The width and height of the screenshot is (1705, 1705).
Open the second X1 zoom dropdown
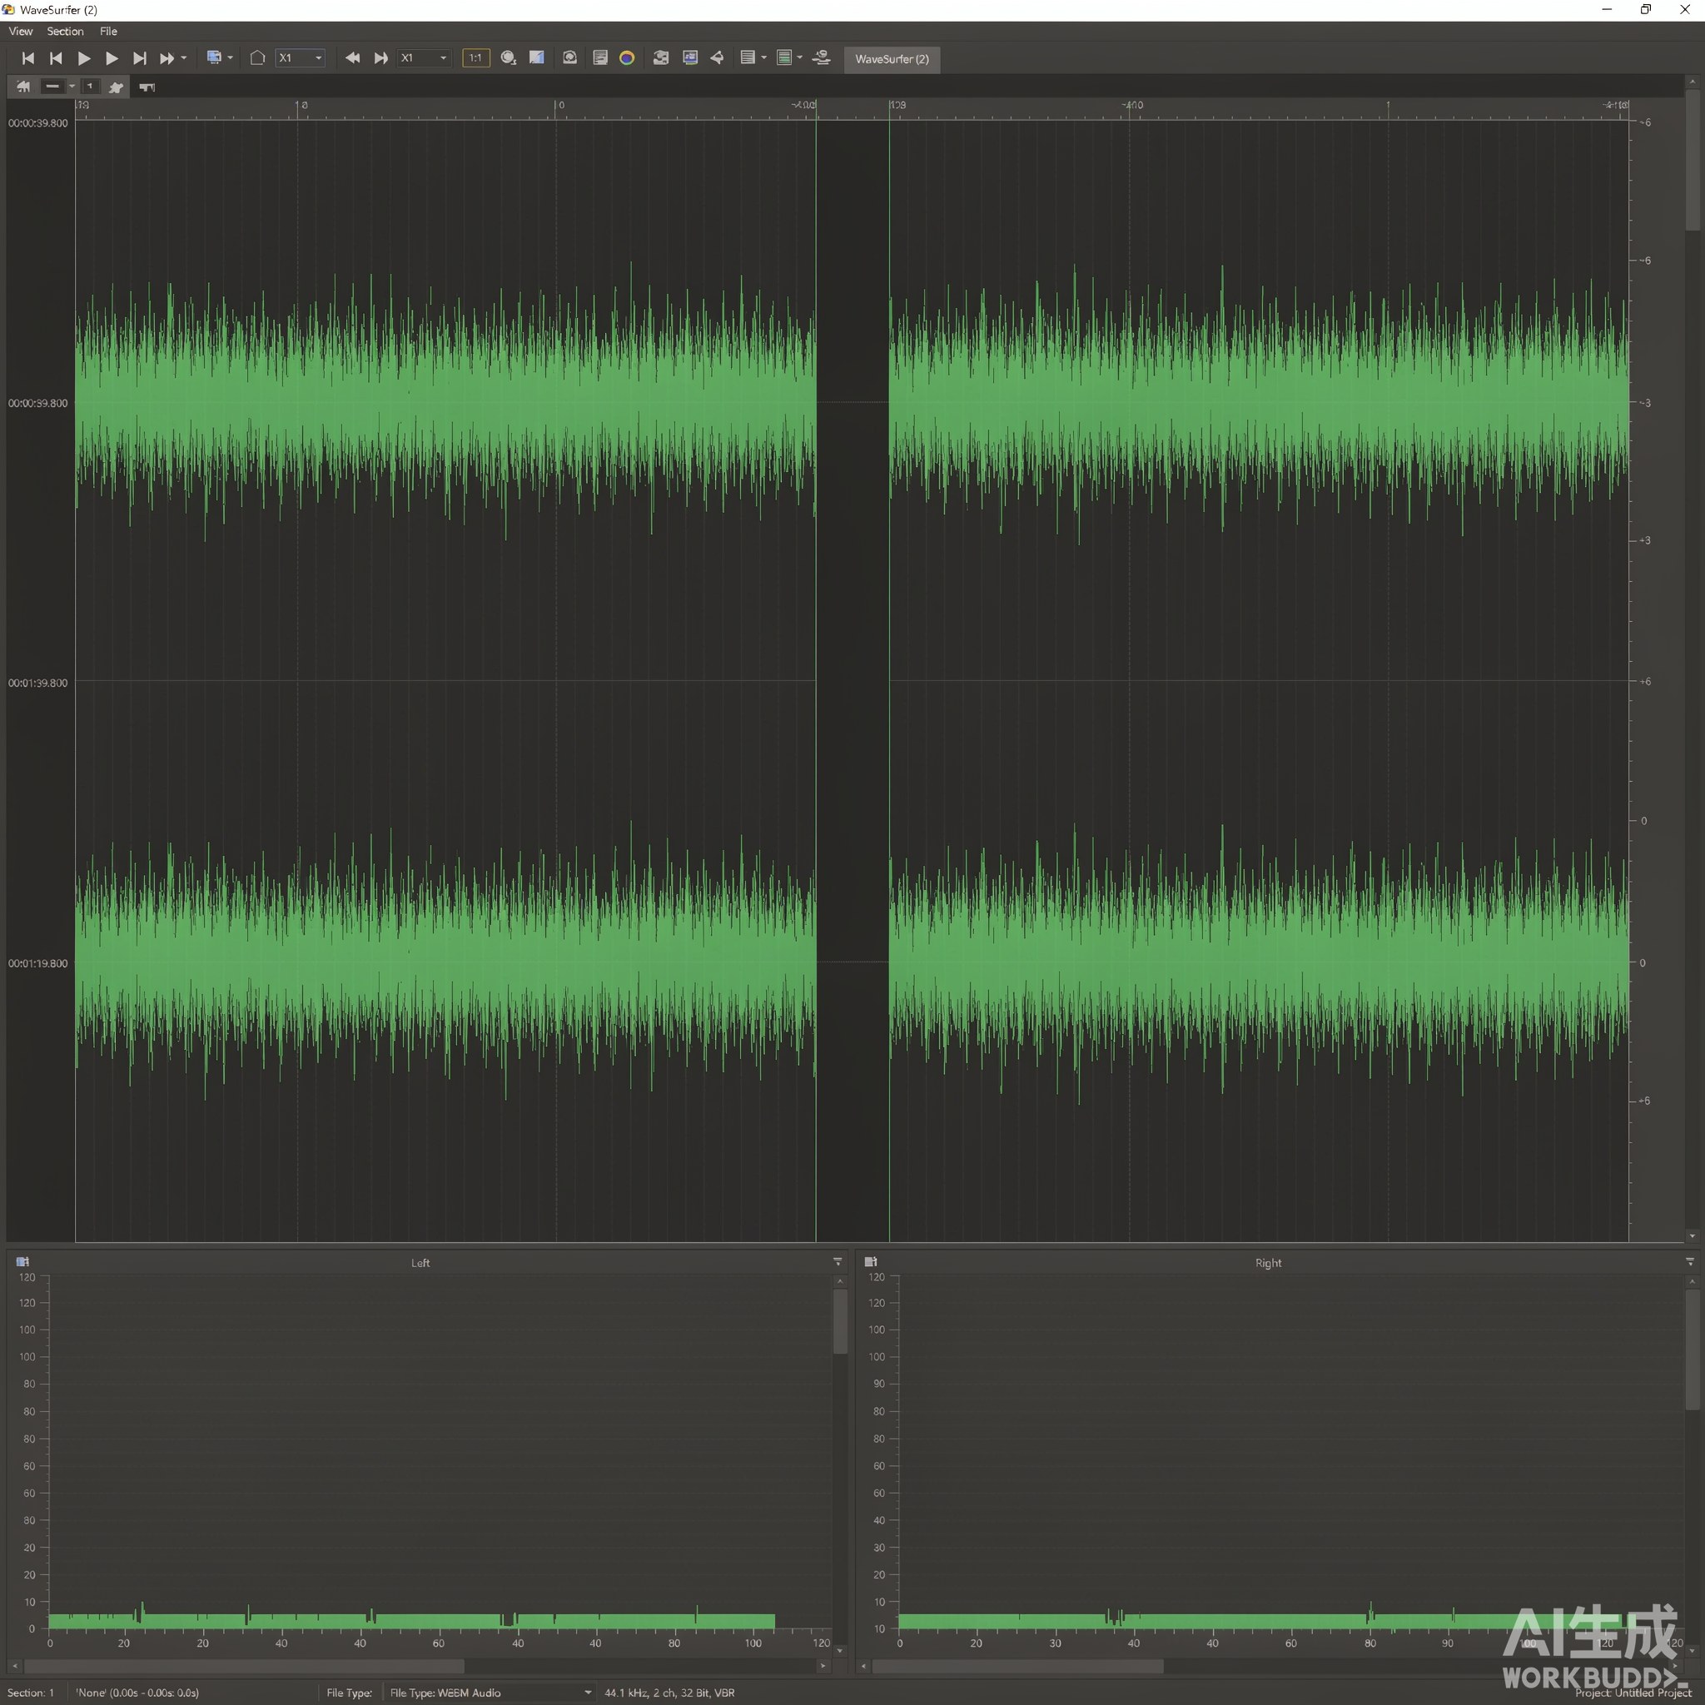click(424, 58)
